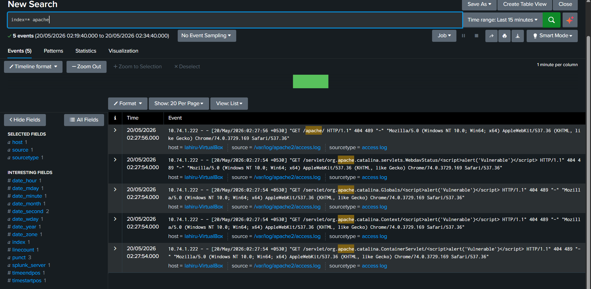591x289 pixels.
Task: Switch to the Visualization tab
Action: click(x=123, y=51)
